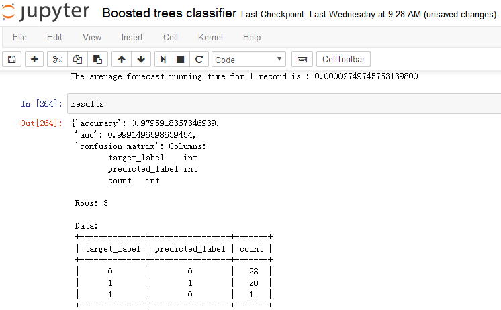This screenshot has height=310, width=501.
Task: Move the selected cell up
Action: click(x=122, y=60)
